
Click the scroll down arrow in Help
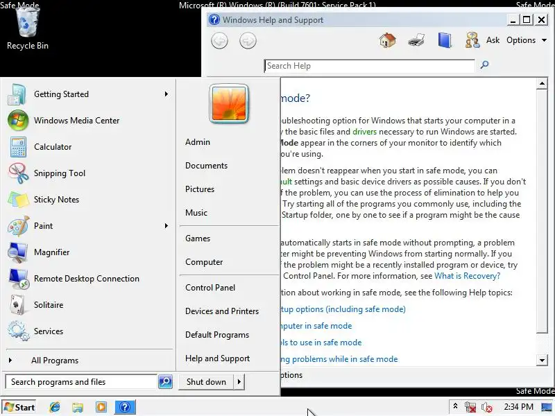(x=542, y=361)
